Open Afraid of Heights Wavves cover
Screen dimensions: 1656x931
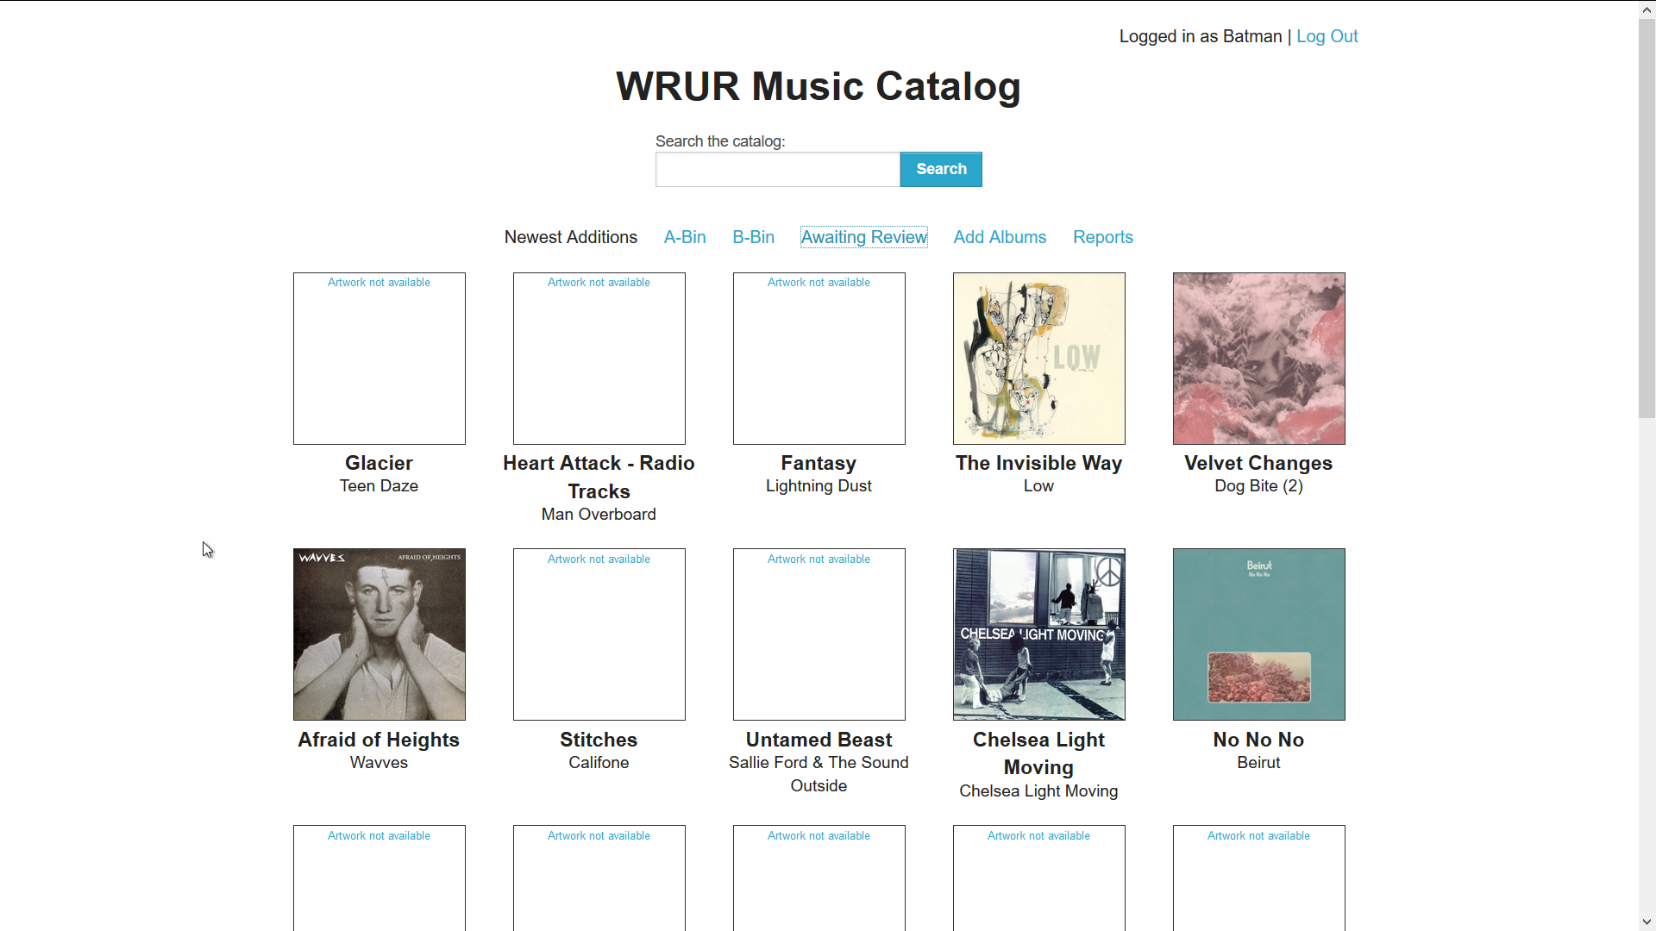click(x=379, y=634)
